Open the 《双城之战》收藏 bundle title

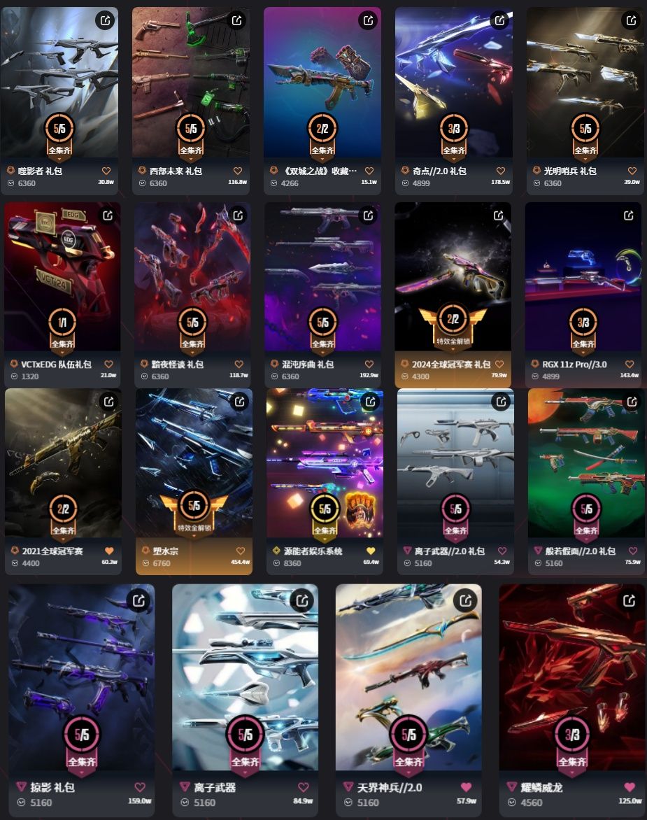320,171
